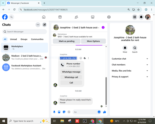Search in conversation using the Search icon
155x124 pixels.
click(135, 48)
